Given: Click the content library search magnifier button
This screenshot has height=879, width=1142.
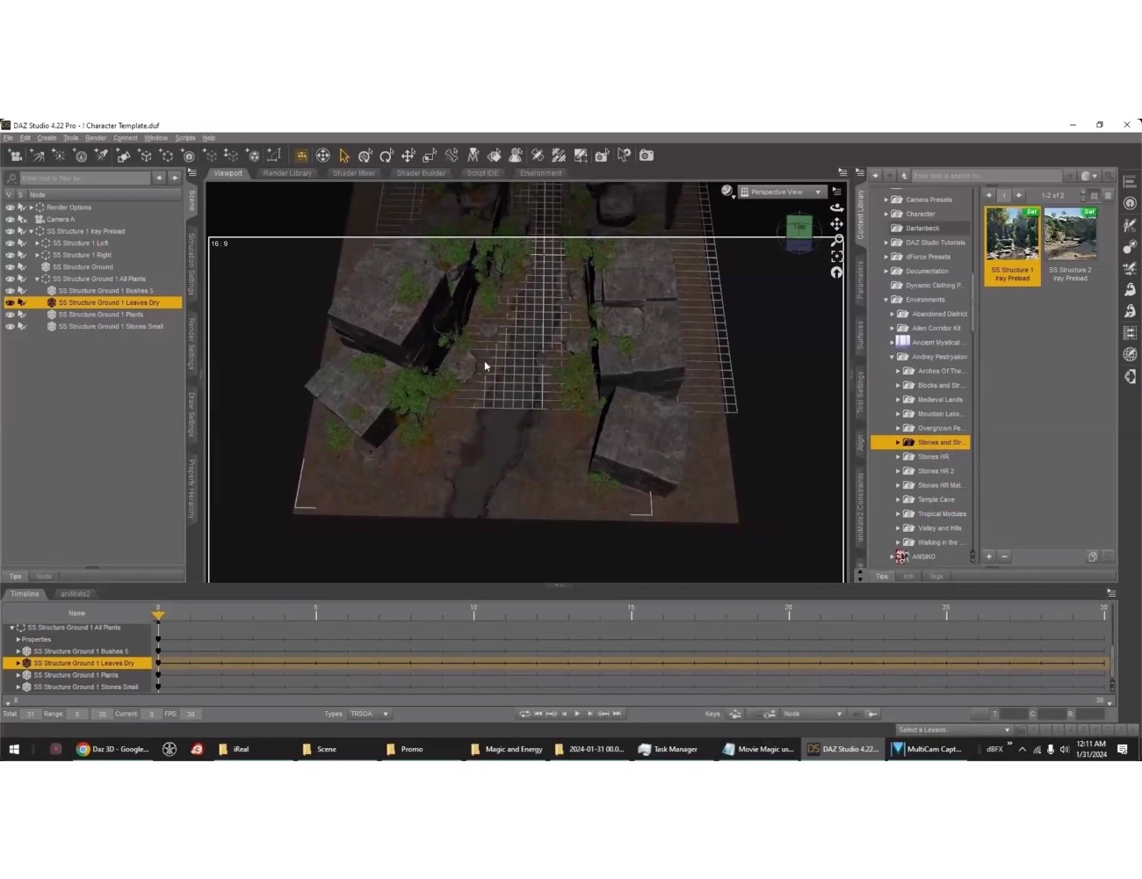Looking at the screenshot, I should click(1109, 176).
